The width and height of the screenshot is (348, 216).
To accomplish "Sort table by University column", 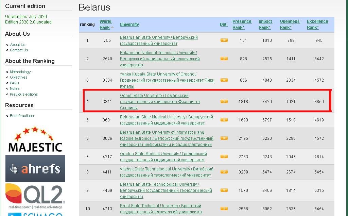I will pyautogui.click(x=129, y=24).
